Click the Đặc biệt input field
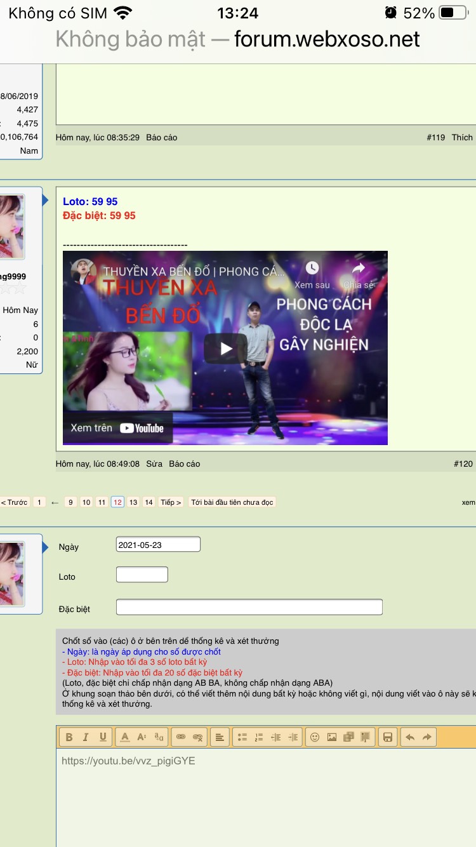 pos(249,607)
